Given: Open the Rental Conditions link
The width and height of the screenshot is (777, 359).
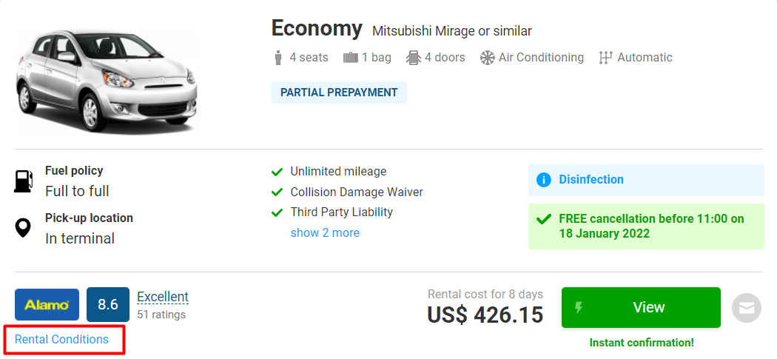Looking at the screenshot, I should click(62, 340).
